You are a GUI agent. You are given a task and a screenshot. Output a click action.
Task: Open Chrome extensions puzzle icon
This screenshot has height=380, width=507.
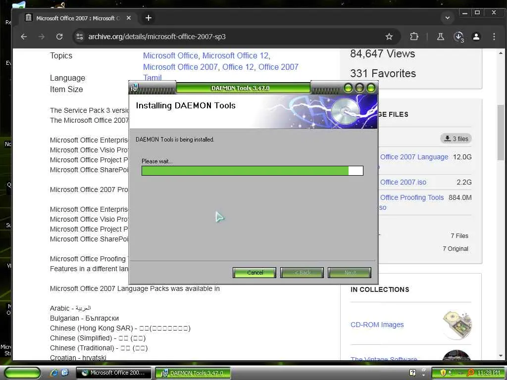click(x=414, y=37)
